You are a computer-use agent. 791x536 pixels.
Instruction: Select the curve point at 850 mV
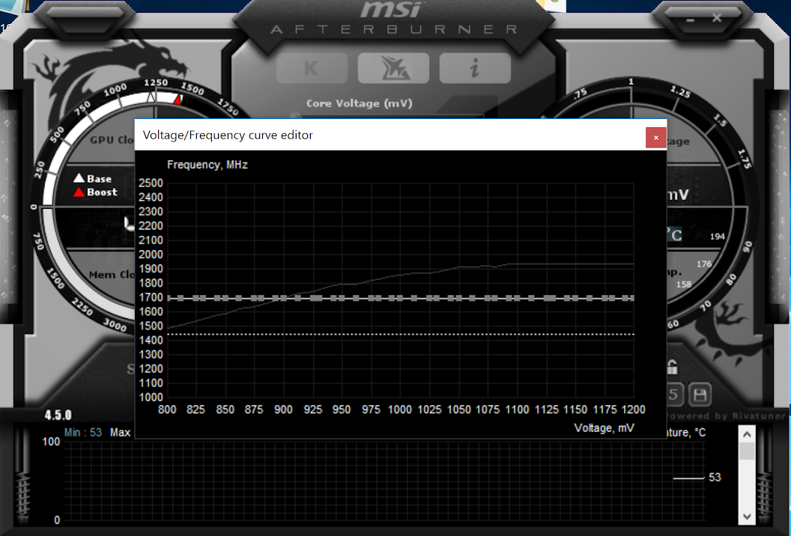point(225,299)
